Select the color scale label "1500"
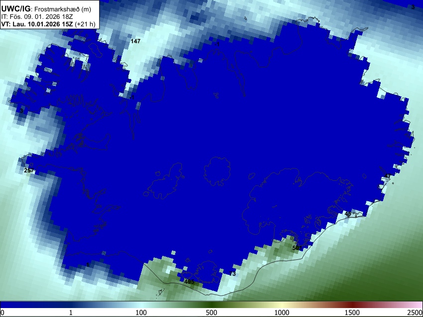423x317 pixels. (x=352, y=313)
